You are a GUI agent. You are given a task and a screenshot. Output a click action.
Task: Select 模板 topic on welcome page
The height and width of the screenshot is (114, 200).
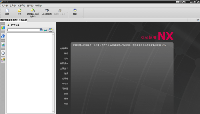[66, 99]
